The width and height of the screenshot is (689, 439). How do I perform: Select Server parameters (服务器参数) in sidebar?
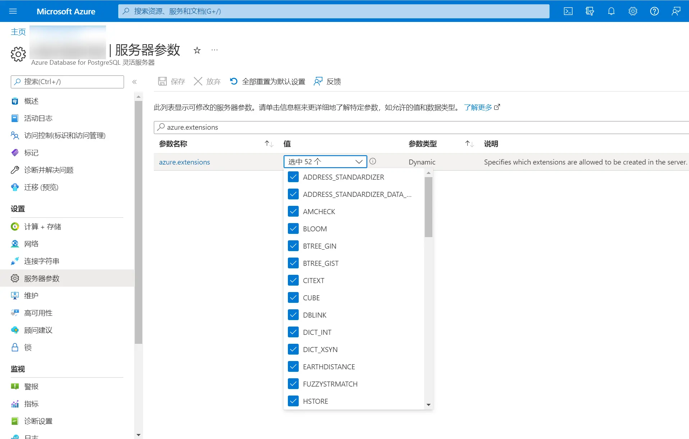[x=67, y=278]
